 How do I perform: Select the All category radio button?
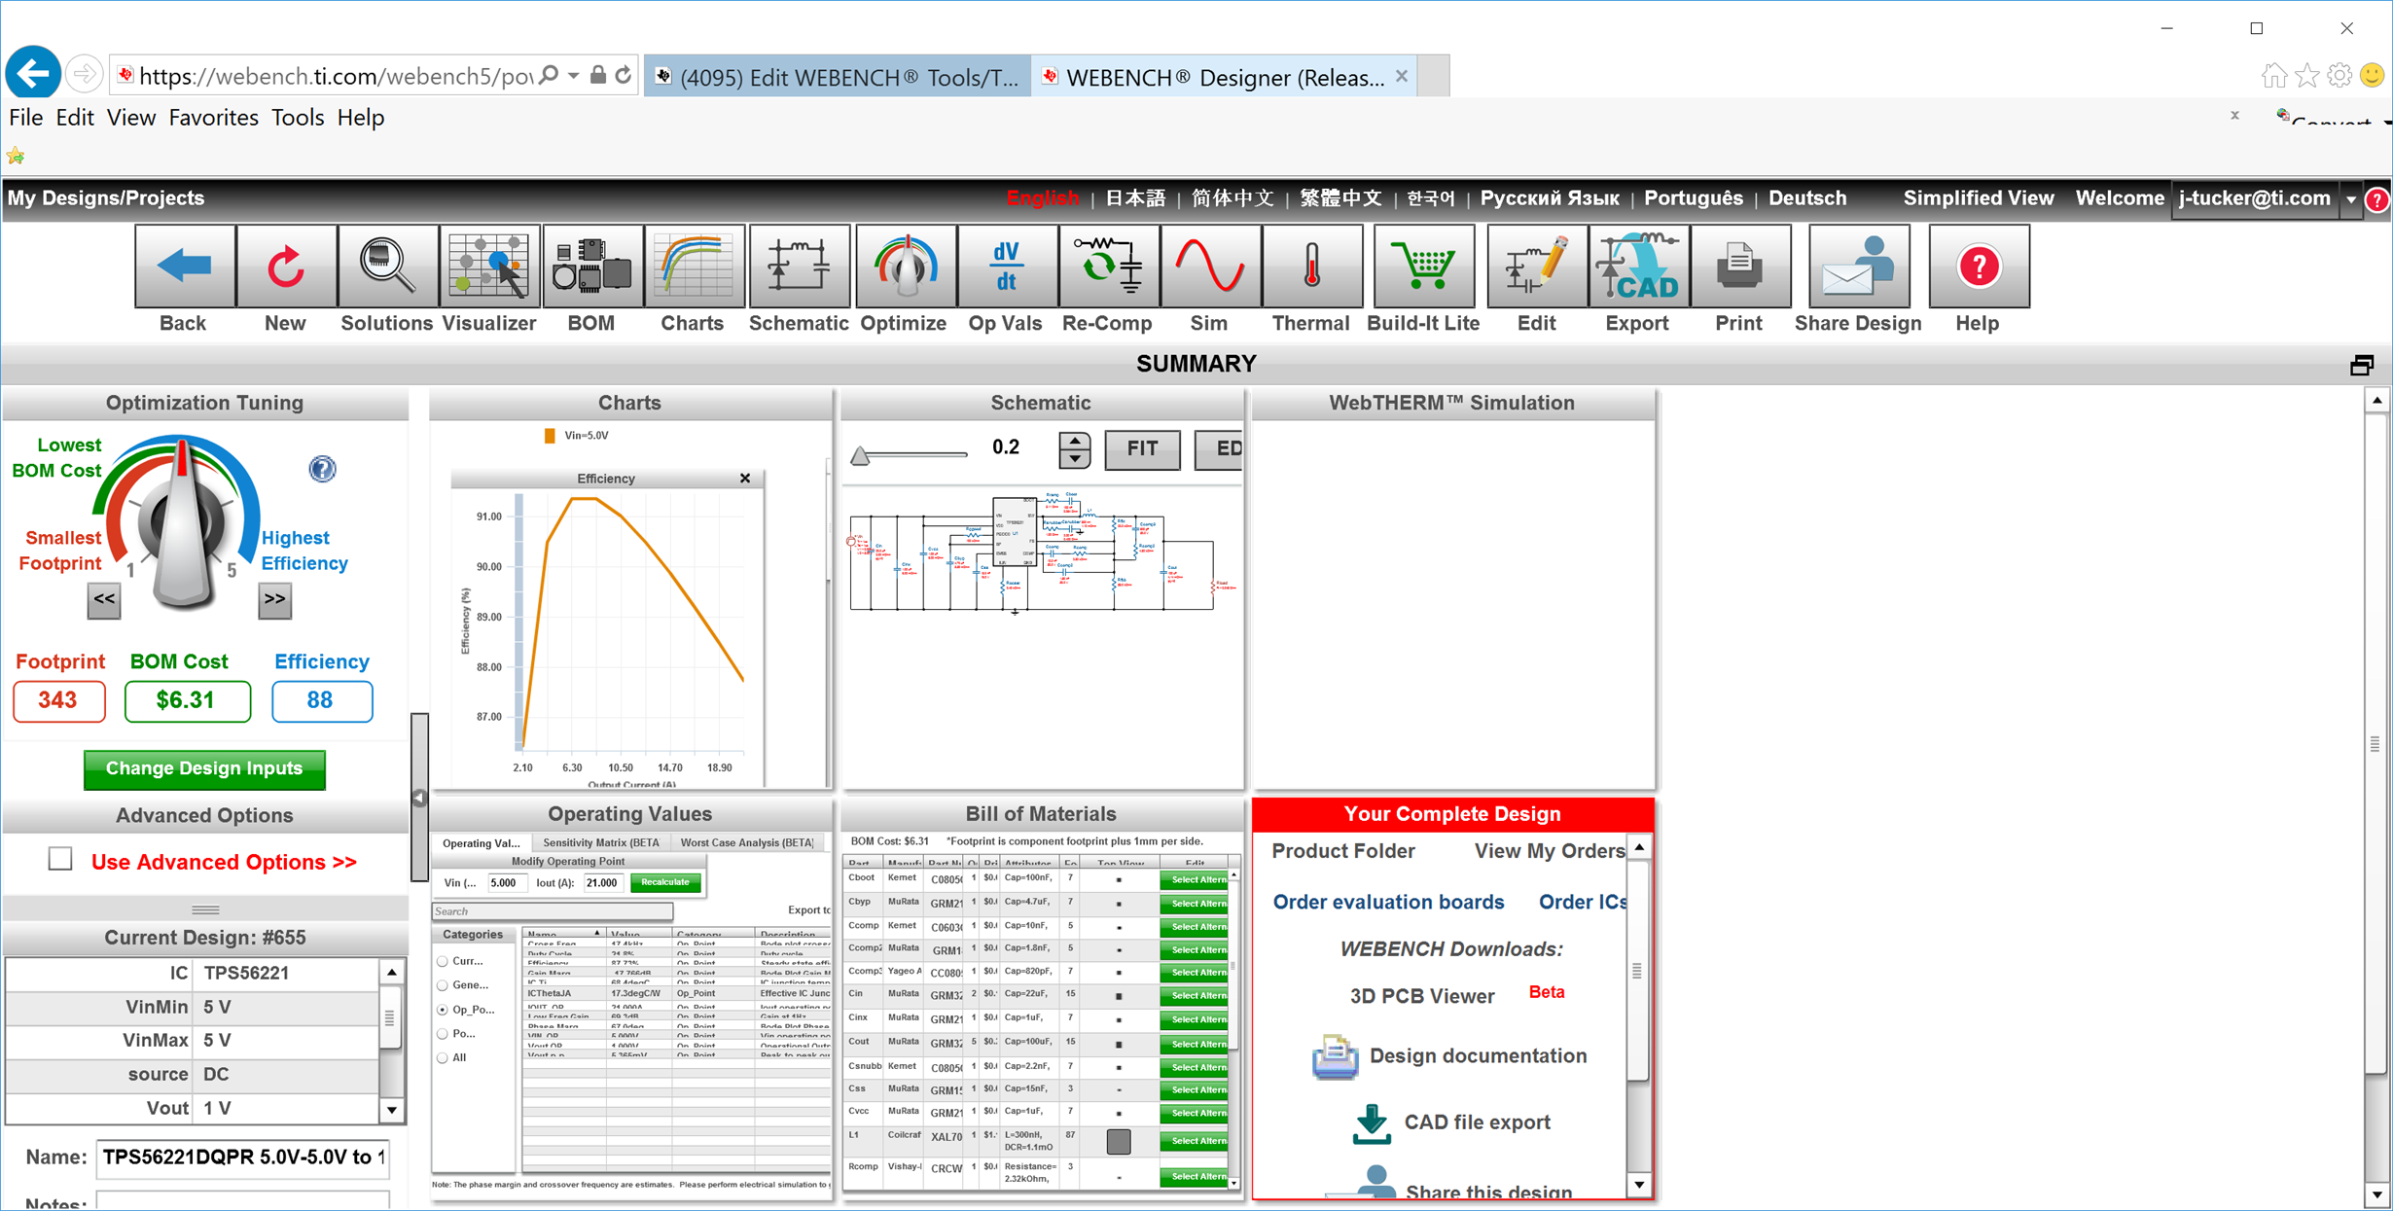[x=443, y=1058]
